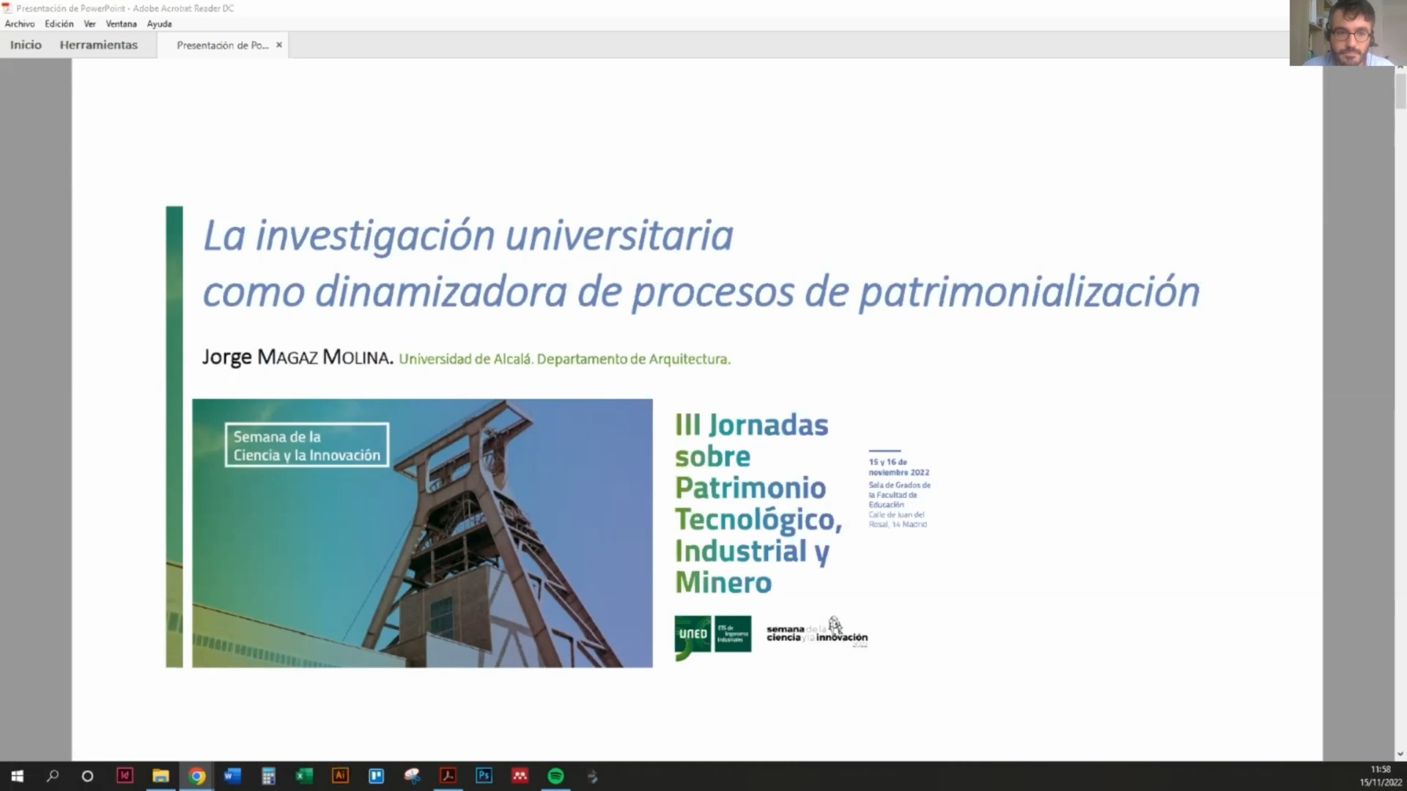Screen dimensions: 1407x791
Task: Click the taskbar search magnifier icon
Action: [52, 776]
